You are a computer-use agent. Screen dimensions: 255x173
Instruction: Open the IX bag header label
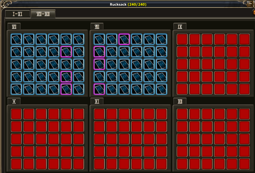point(180,26)
